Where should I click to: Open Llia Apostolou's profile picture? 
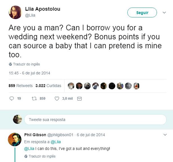click(x=15, y=12)
